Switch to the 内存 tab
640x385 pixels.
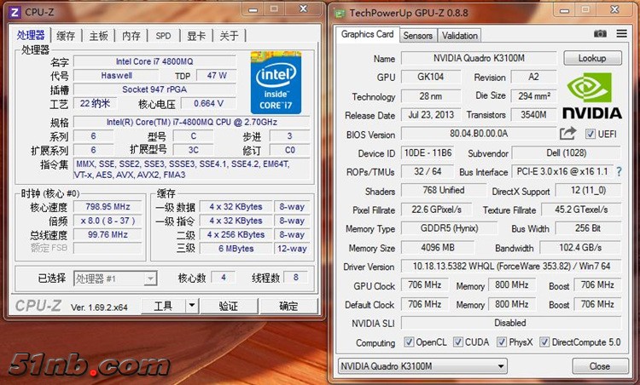(x=131, y=36)
